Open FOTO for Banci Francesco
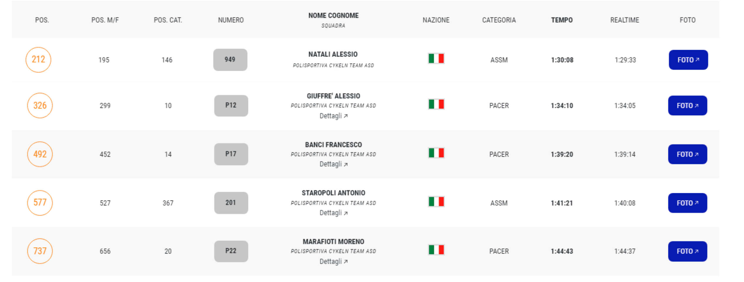The width and height of the screenshot is (744, 282). click(x=687, y=154)
